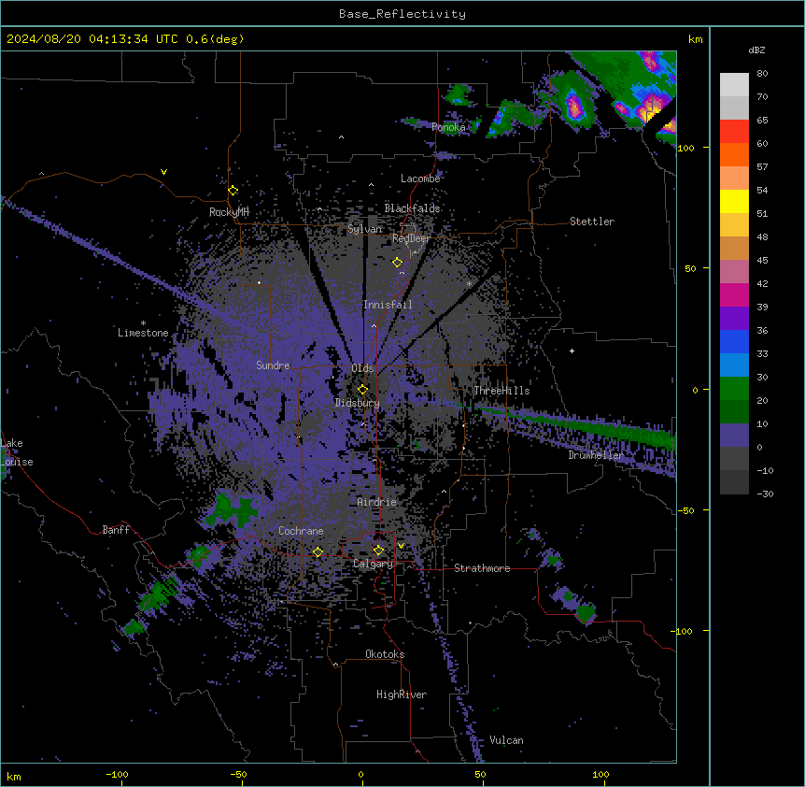Click the white plus marker south of Stettler
The width and height of the screenshot is (805, 787).
(572, 351)
